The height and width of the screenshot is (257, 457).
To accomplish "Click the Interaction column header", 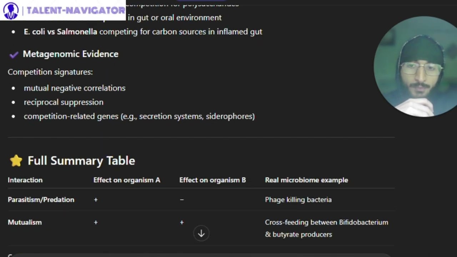I will tap(25, 180).
